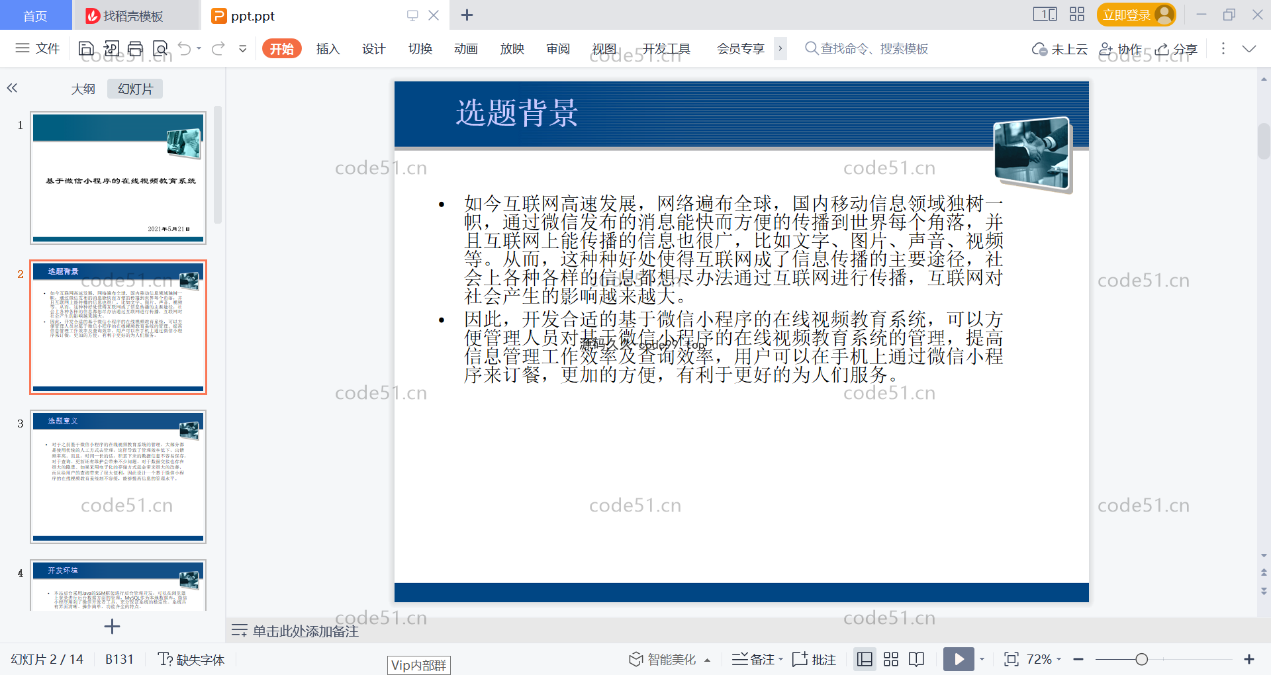
Task: Click the fit slide to window icon
Action: pyautogui.click(x=1012, y=659)
